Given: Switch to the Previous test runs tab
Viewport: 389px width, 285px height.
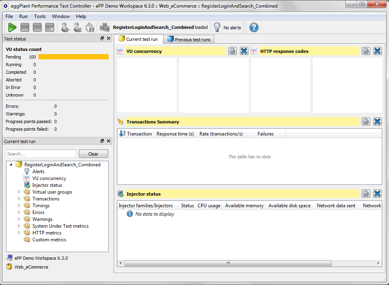Looking at the screenshot, I should click(189, 39).
